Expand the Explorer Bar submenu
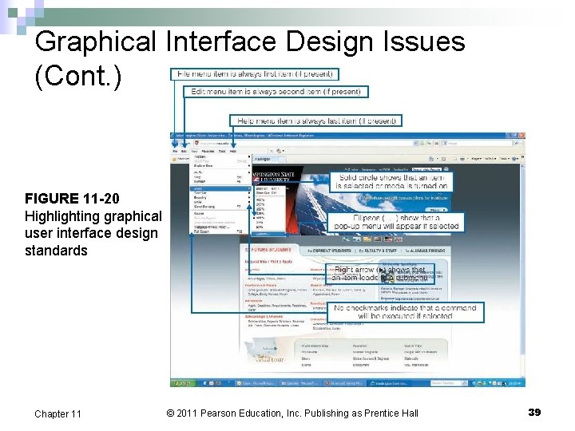Image resolution: width=575 pixels, height=431 pixels. click(x=220, y=166)
